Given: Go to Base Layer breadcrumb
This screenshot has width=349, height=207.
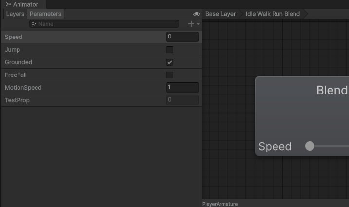Looking at the screenshot, I should click(220, 14).
